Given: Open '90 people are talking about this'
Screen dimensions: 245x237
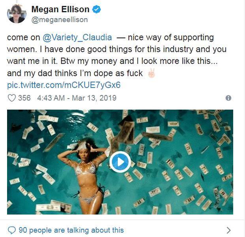Looking at the screenshot, I should coord(71,230).
